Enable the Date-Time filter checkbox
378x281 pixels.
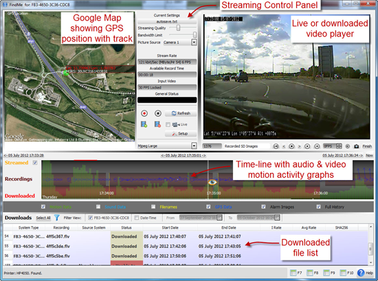click(137, 218)
